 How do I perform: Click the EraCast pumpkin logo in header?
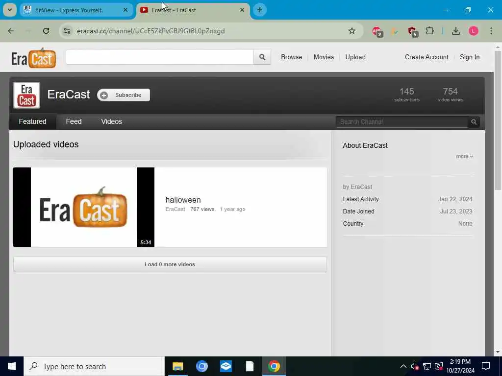33,58
